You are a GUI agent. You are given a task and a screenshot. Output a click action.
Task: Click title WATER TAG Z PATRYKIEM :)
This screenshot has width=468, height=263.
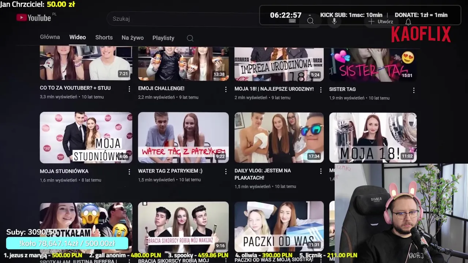pyautogui.click(x=170, y=171)
